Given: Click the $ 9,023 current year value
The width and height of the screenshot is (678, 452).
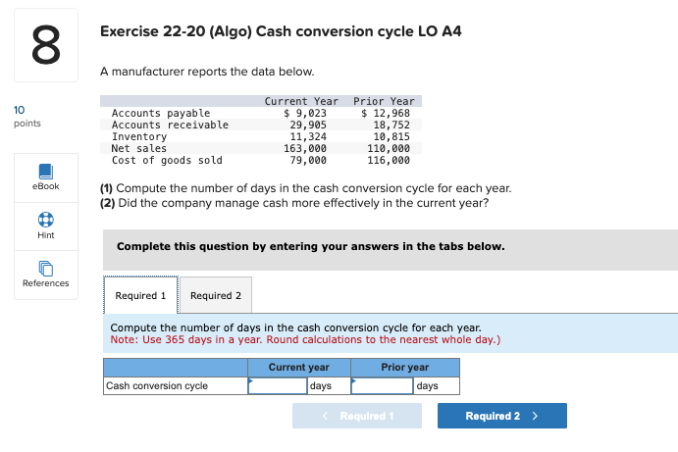Looking at the screenshot, I should [x=305, y=113].
